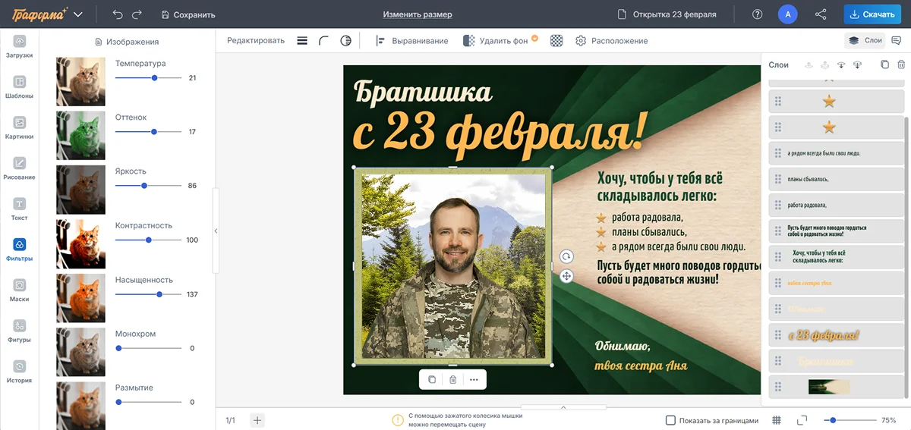This screenshot has width=911, height=430.
Task: Open the share icon in header
Action: 821,14
